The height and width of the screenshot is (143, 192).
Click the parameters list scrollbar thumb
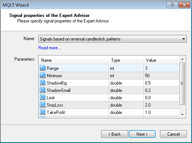point(182,83)
